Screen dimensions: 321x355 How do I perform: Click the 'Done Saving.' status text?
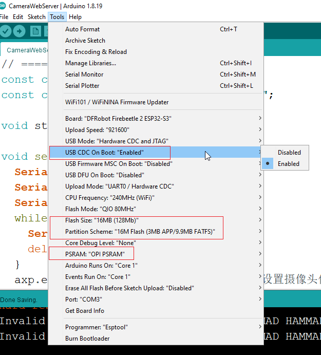[x=18, y=300]
